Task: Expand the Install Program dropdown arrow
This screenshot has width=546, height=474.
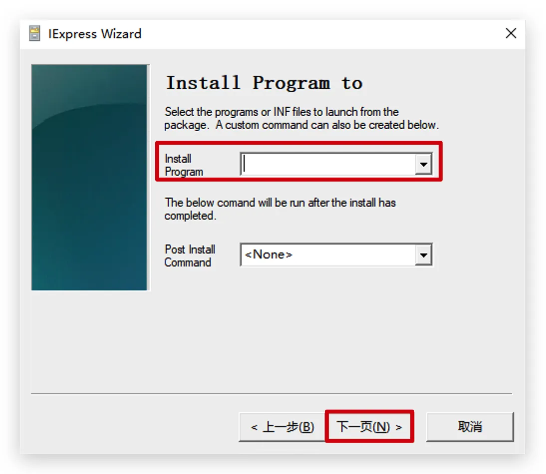Action: pyautogui.click(x=423, y=164)
